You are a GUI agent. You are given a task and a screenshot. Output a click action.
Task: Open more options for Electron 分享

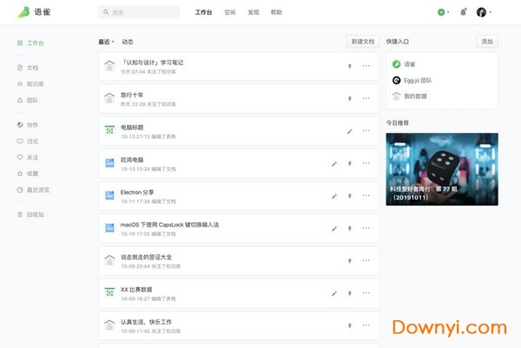pyautogui.click(x=366, y=196)
